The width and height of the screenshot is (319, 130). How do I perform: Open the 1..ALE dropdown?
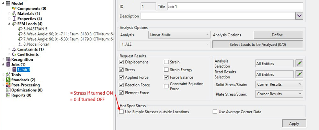click(x=165, y=44)
